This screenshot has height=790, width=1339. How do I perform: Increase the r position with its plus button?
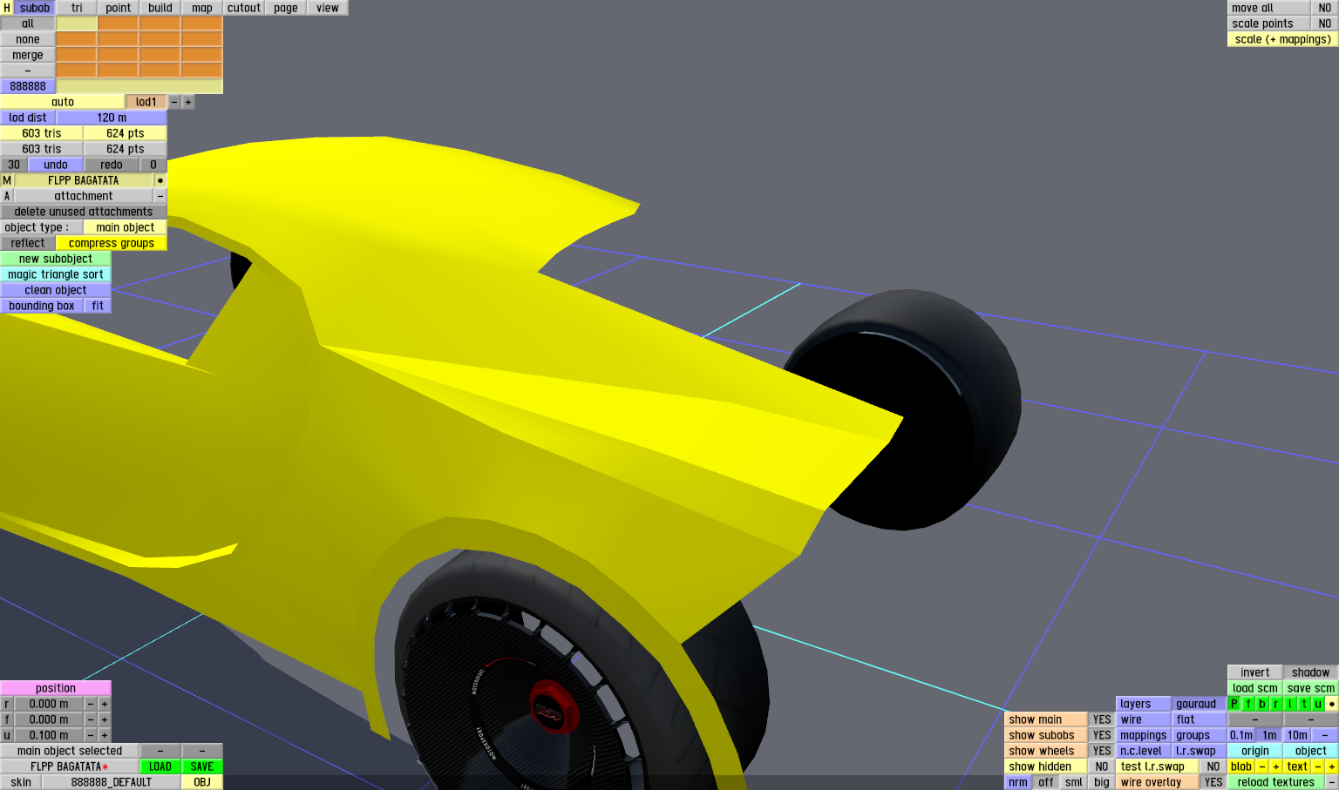105,704
